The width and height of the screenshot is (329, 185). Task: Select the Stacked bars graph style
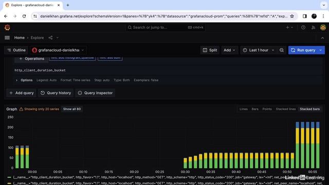pos(309,109)
